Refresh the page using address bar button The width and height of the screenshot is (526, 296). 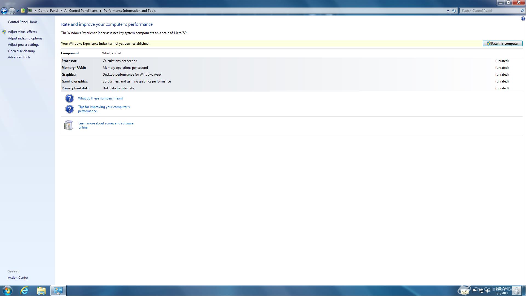coord(454,11)
